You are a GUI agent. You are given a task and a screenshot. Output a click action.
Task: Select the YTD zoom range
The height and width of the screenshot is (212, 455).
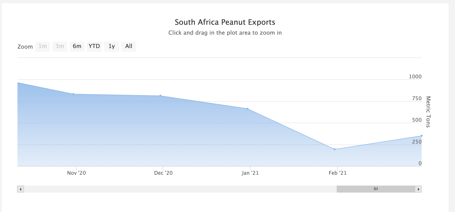point(94,46)
